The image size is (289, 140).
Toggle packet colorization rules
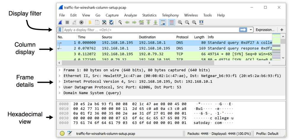click(172, 22)
